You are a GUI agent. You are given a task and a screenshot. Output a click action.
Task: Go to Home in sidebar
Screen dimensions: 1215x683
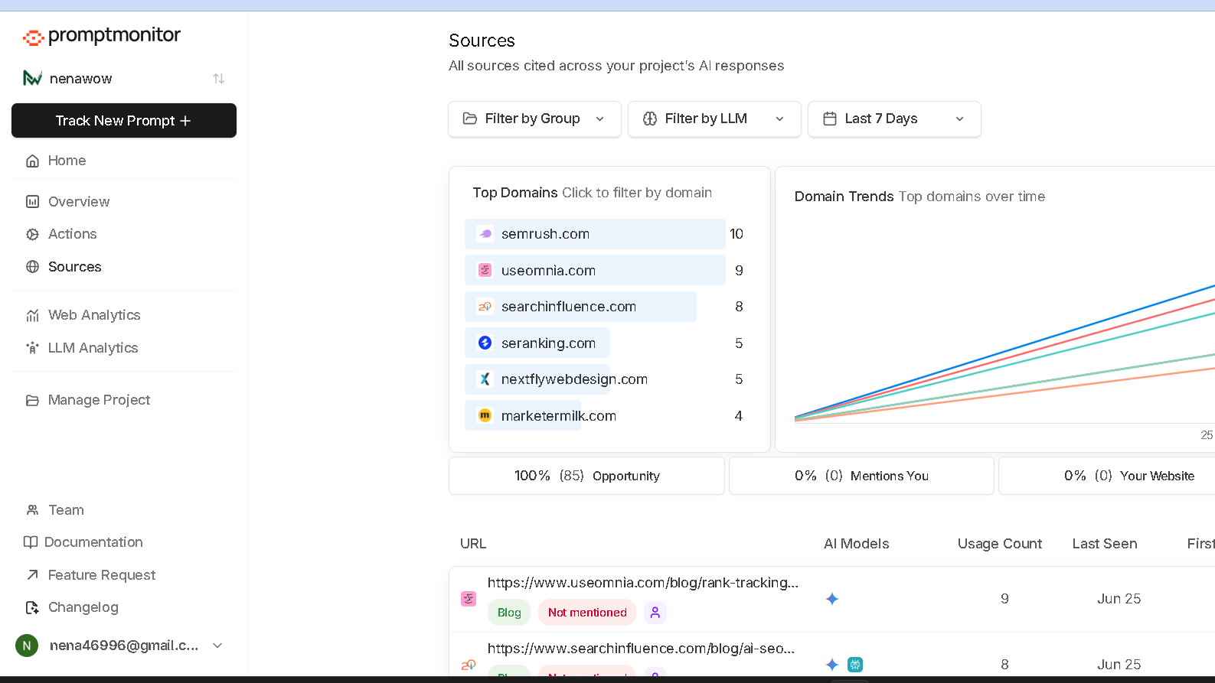tap(67, 161)
